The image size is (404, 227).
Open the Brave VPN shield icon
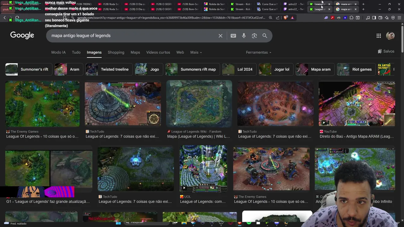coord(393,18)
